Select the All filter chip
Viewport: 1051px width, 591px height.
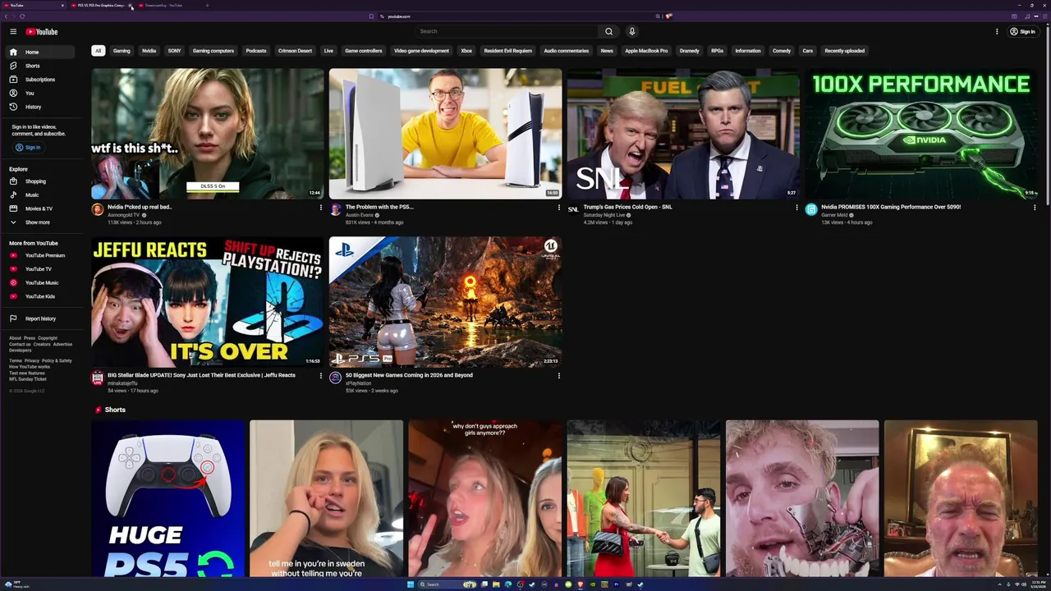[x=98, y=51]
